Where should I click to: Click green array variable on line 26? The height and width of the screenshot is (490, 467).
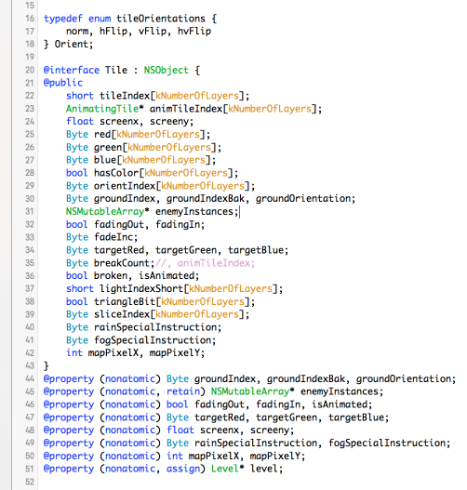pyautogui.click(x=108, y=147)
